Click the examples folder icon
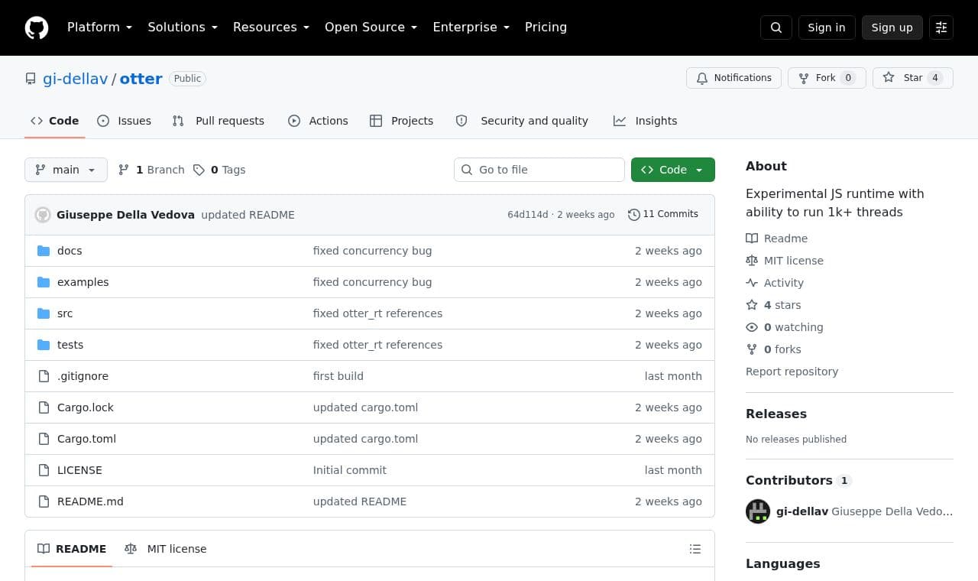 (x=44, y=282)
